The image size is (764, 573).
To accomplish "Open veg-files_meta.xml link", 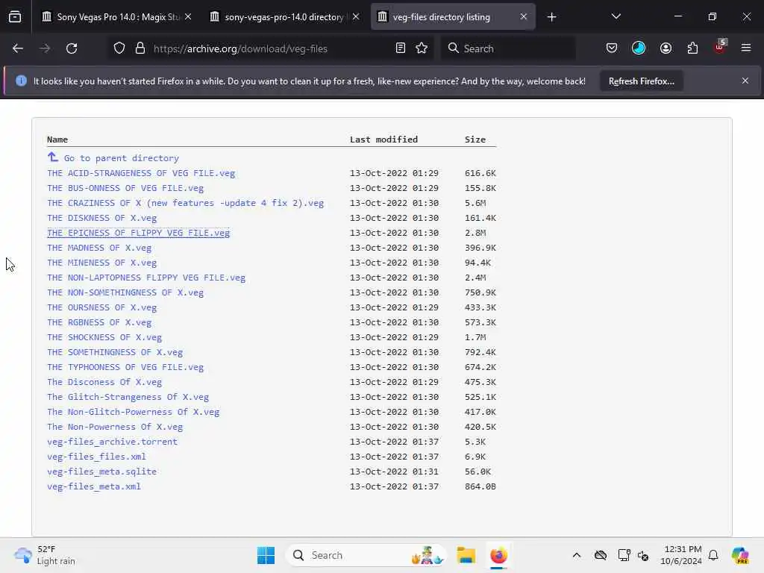I will pyautogui.click(x=94, y=486).
